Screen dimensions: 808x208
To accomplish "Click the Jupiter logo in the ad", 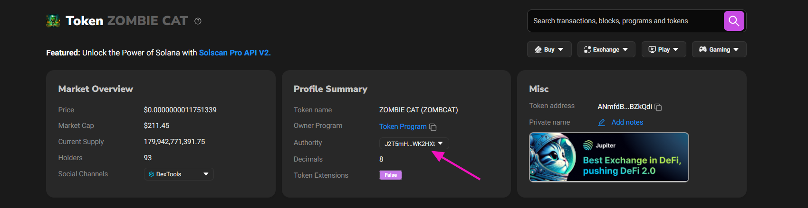I will (588, 145).
